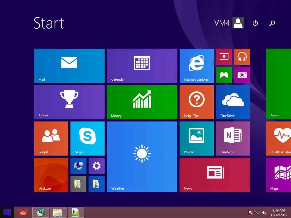The height and width of the screenshot is (218, 291).
Task: Open the People tile
Action: 51,139
